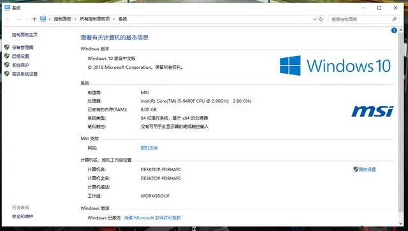Select 系统 breadcrumb in address bar
408x231 pixels.
(122, 19)
